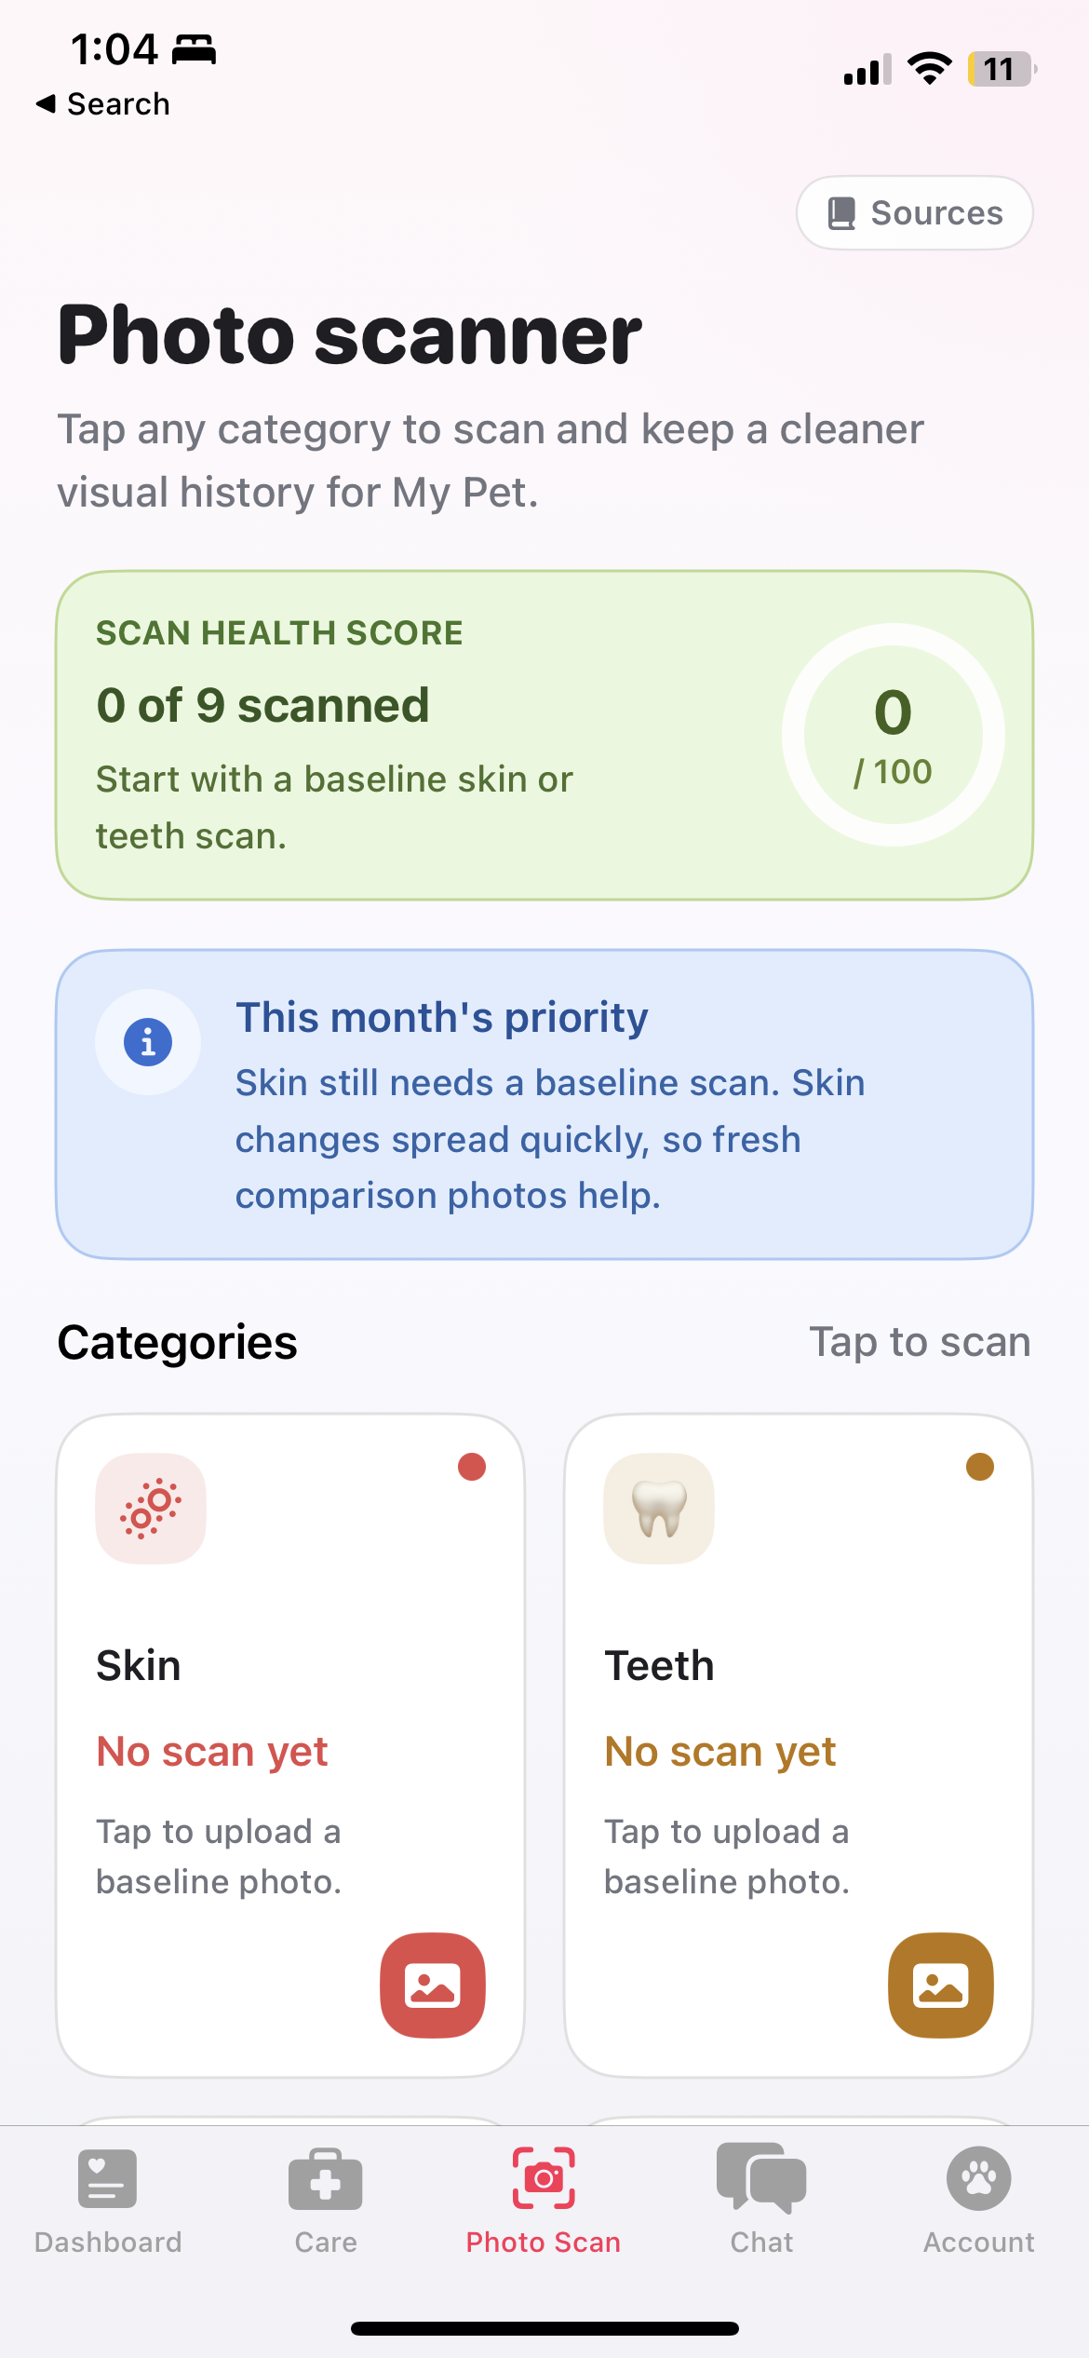The width and height of the screenshot is (1089, 2358).
Task: Tap the red upload photo icon on Skin
Action: click(x=432, y=1985)
